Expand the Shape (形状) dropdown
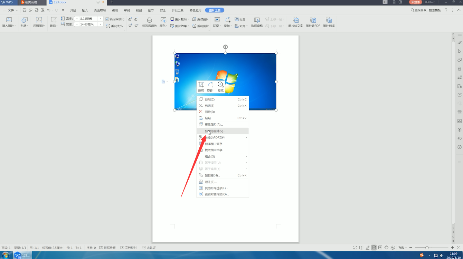 (24, 26)
